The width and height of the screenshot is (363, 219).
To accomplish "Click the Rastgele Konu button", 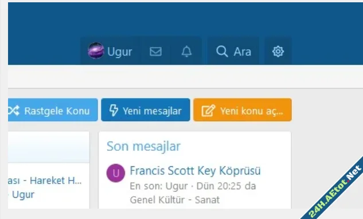I will coord(53,109).
